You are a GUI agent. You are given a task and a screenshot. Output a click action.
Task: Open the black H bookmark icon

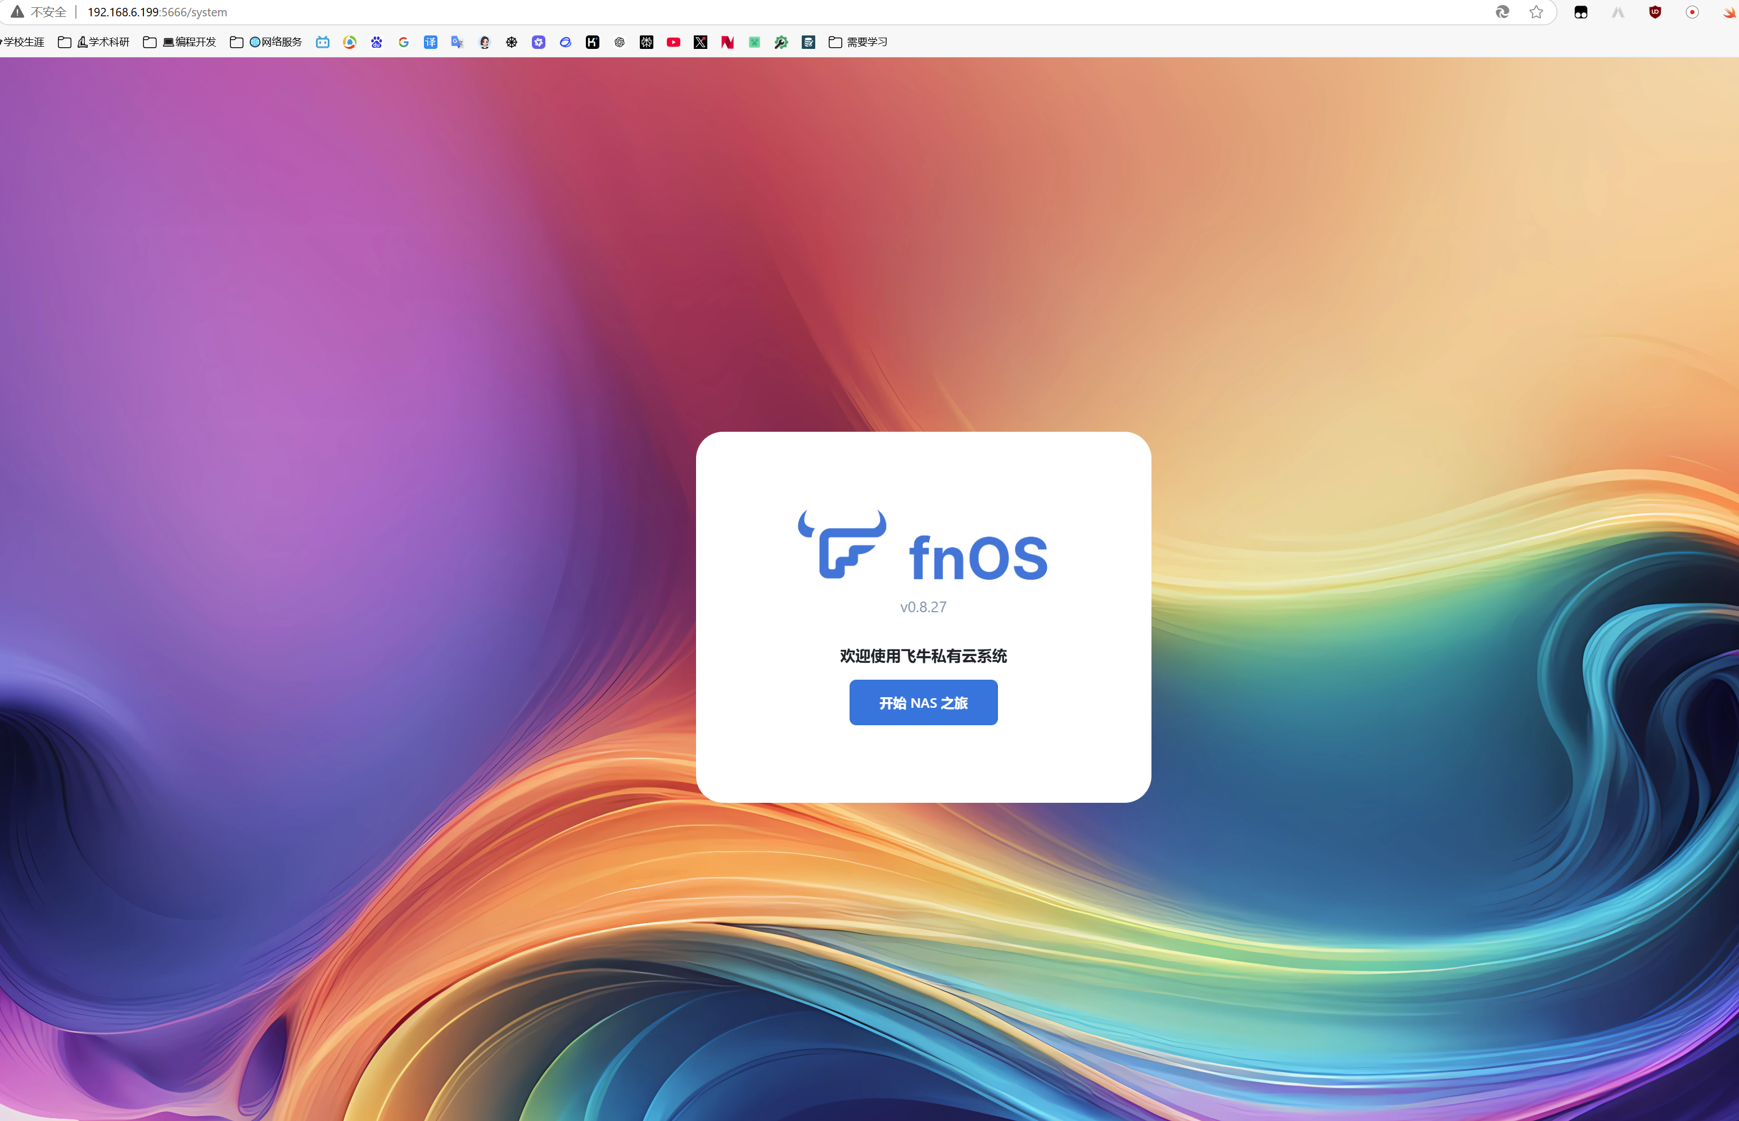click(x=593, y=42)
